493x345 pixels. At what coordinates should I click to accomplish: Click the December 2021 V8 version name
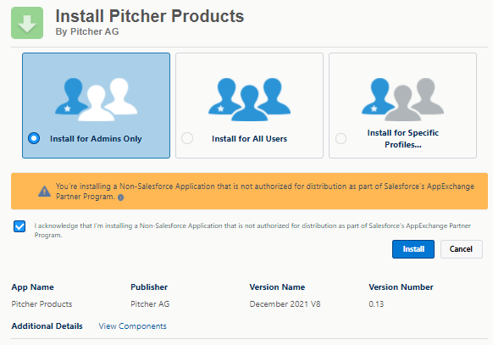[285, 304]
